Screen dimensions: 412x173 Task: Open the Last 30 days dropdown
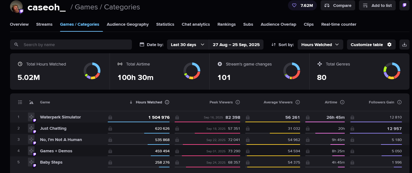tap(187, 45)
